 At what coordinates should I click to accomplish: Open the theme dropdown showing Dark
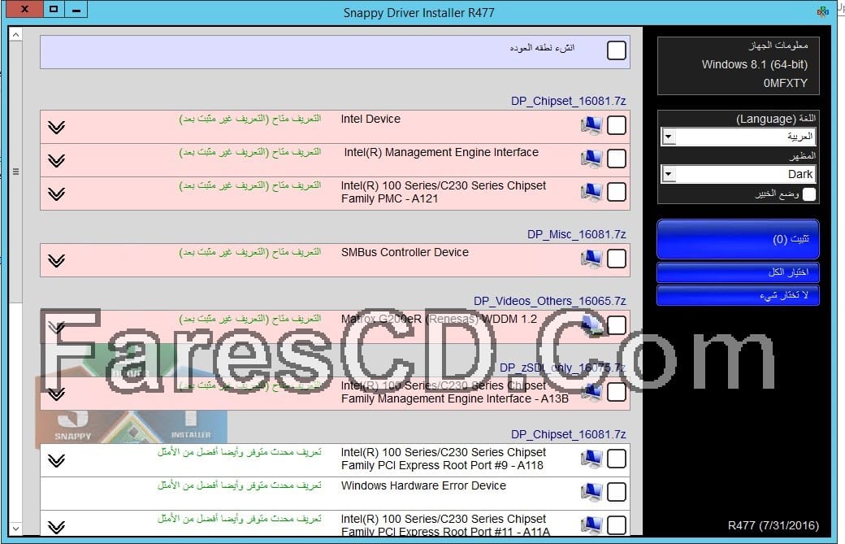[738, 174]
